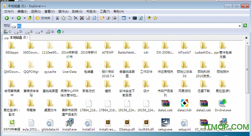Select the globdata.ini file
This screenshot has width=251, height=136.
pyautogui.click(x=50, y=125)
